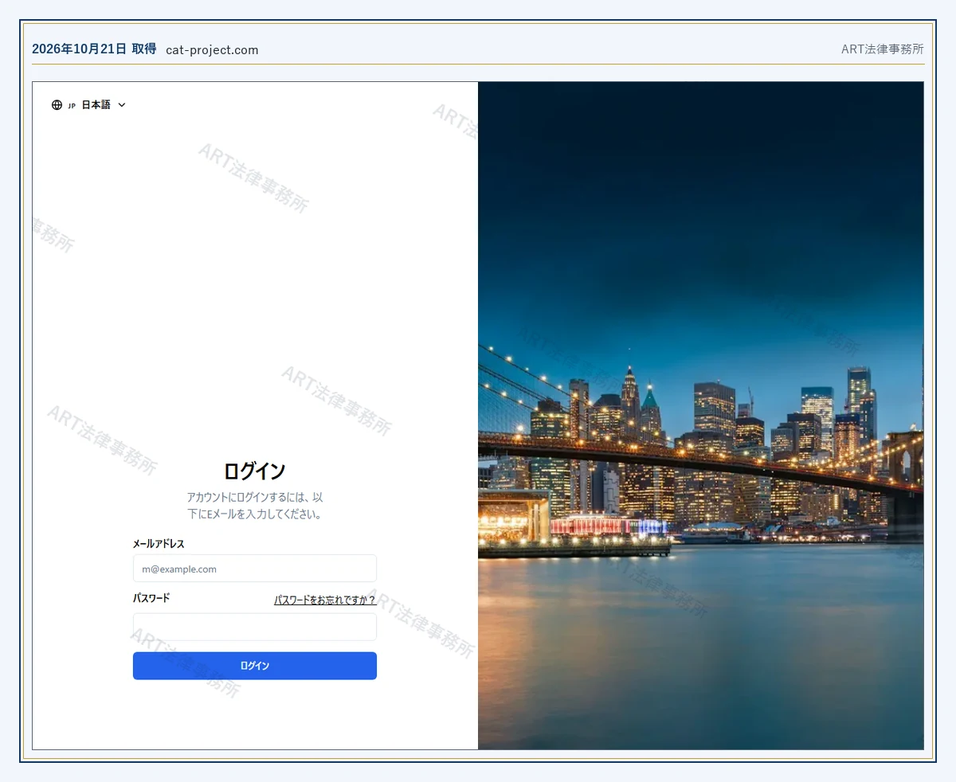Click the メールアドレス email input field

255,569
